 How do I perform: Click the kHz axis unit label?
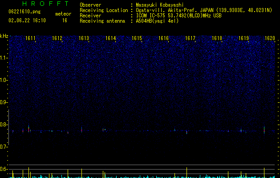[x=4, y=36]
